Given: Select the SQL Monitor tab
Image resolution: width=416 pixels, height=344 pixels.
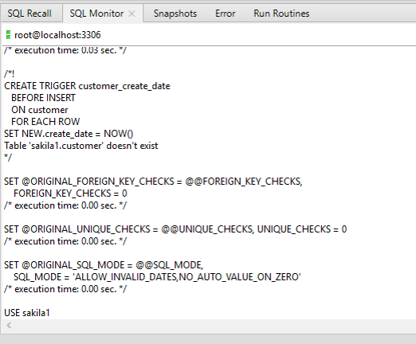Looking at the screenshot, I should [x=96, y=14].
